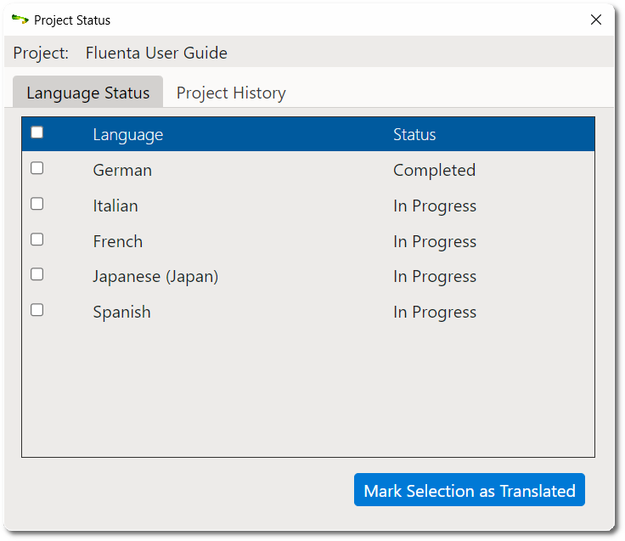Click the Status column header
This screenshot has height=541, width=625.
tap(414, 134)
